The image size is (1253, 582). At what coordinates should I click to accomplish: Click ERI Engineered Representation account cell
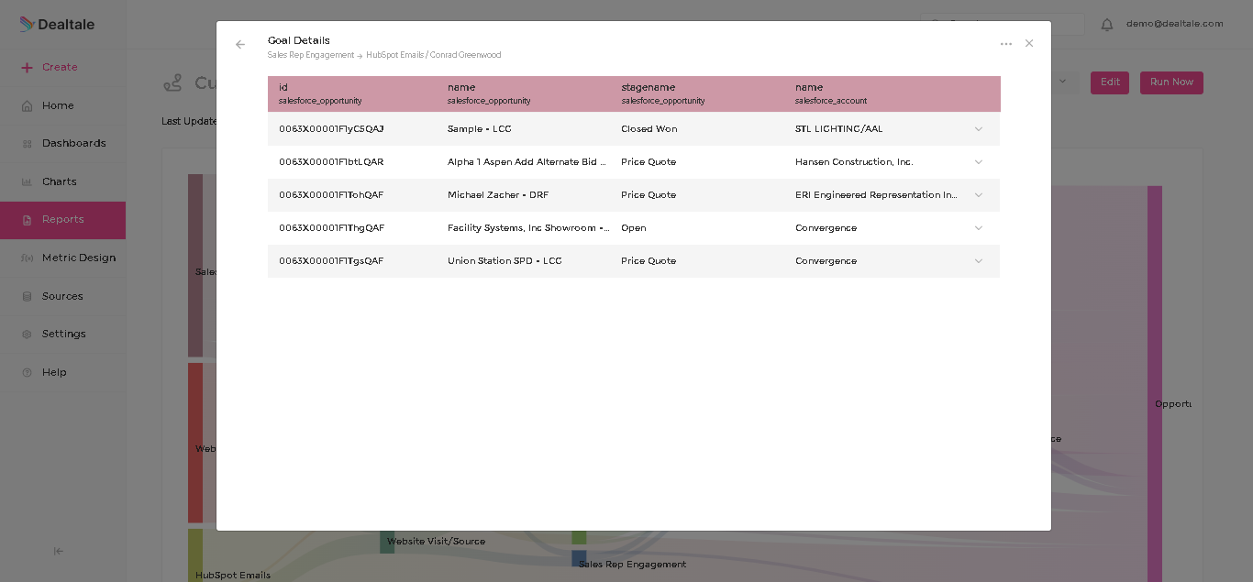point(876,195)
